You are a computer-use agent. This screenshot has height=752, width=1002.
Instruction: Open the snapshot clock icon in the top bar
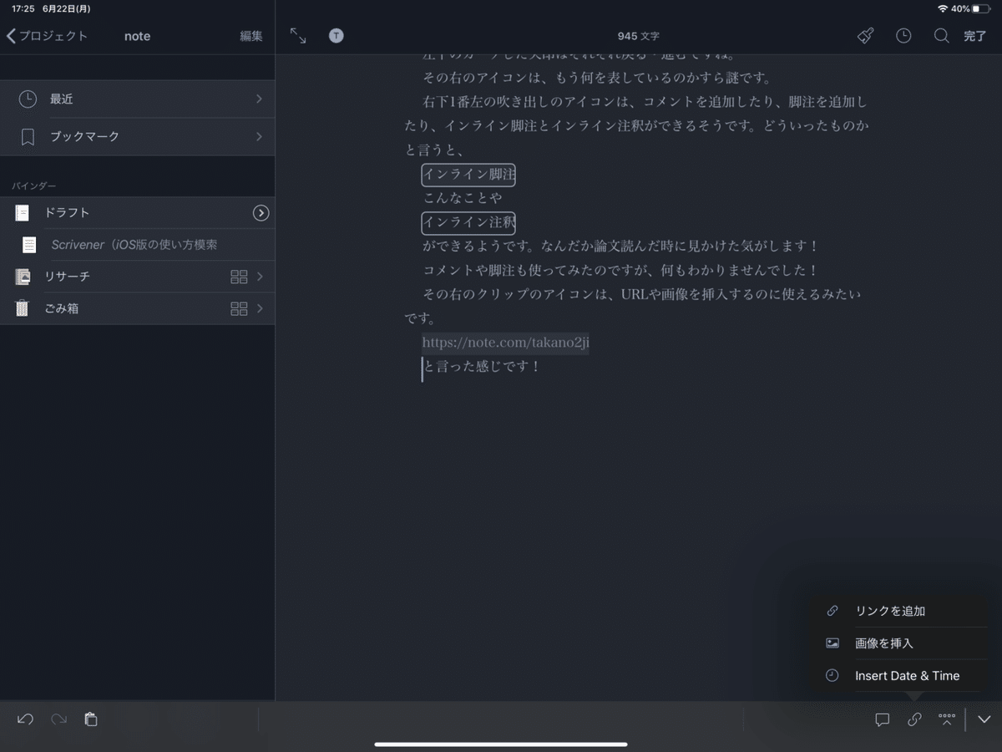903,36
